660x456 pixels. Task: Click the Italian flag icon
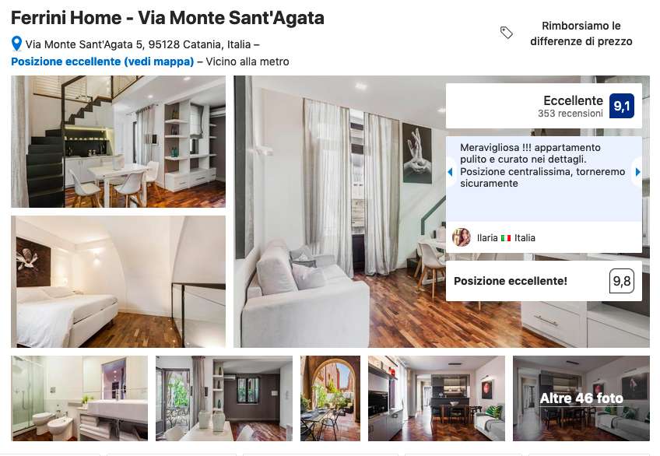[x=506, y=238]
